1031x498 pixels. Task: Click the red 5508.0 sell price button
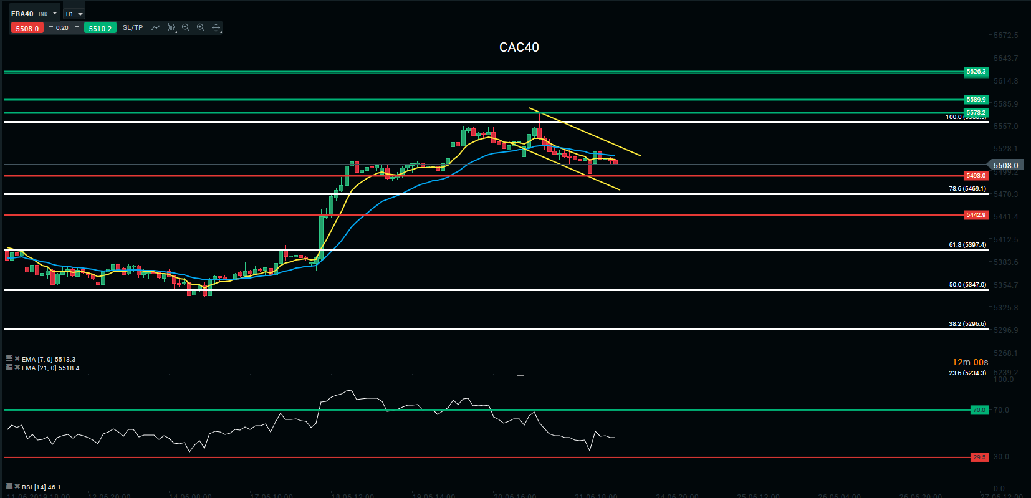click(x=27, y=28)
